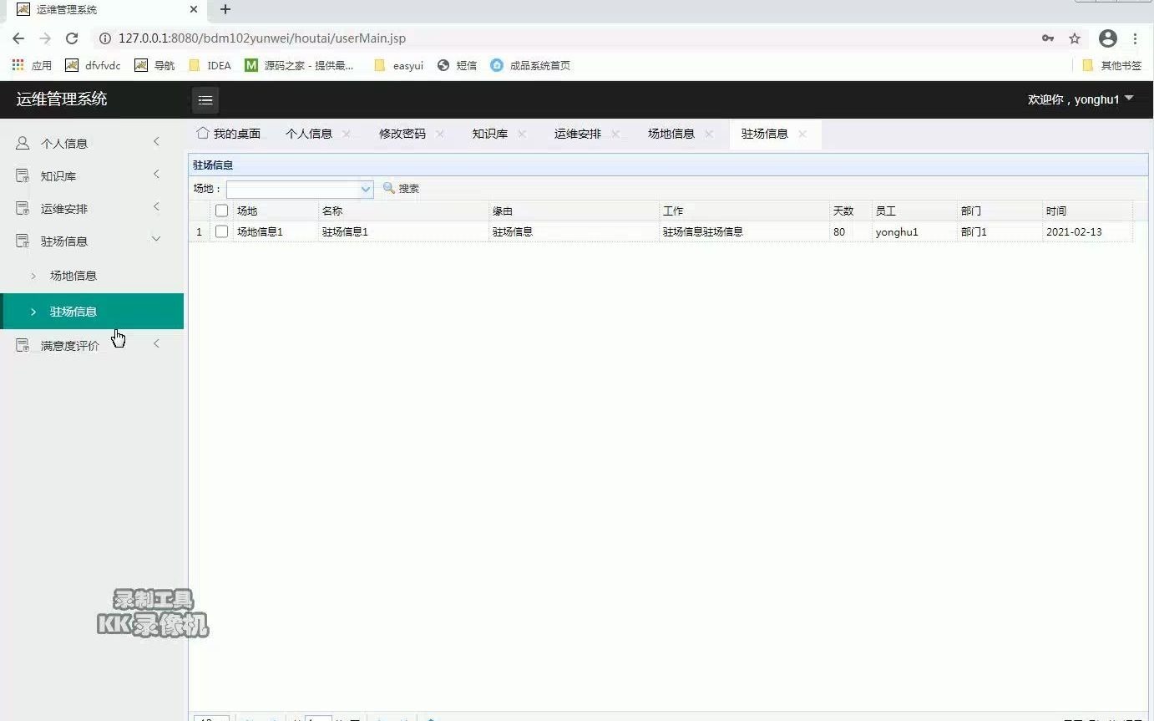Open the 短信 bookmark

pyautogui.click(x=458, y=65)
